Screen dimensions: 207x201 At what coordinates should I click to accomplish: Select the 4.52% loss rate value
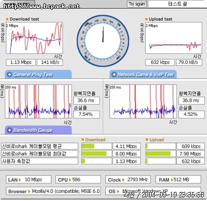(191, 114)
